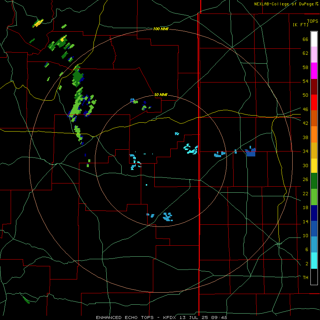Click the magenta 58 kft legend swatch
This screenshot has width=320, height=320.
pos(314,71)
